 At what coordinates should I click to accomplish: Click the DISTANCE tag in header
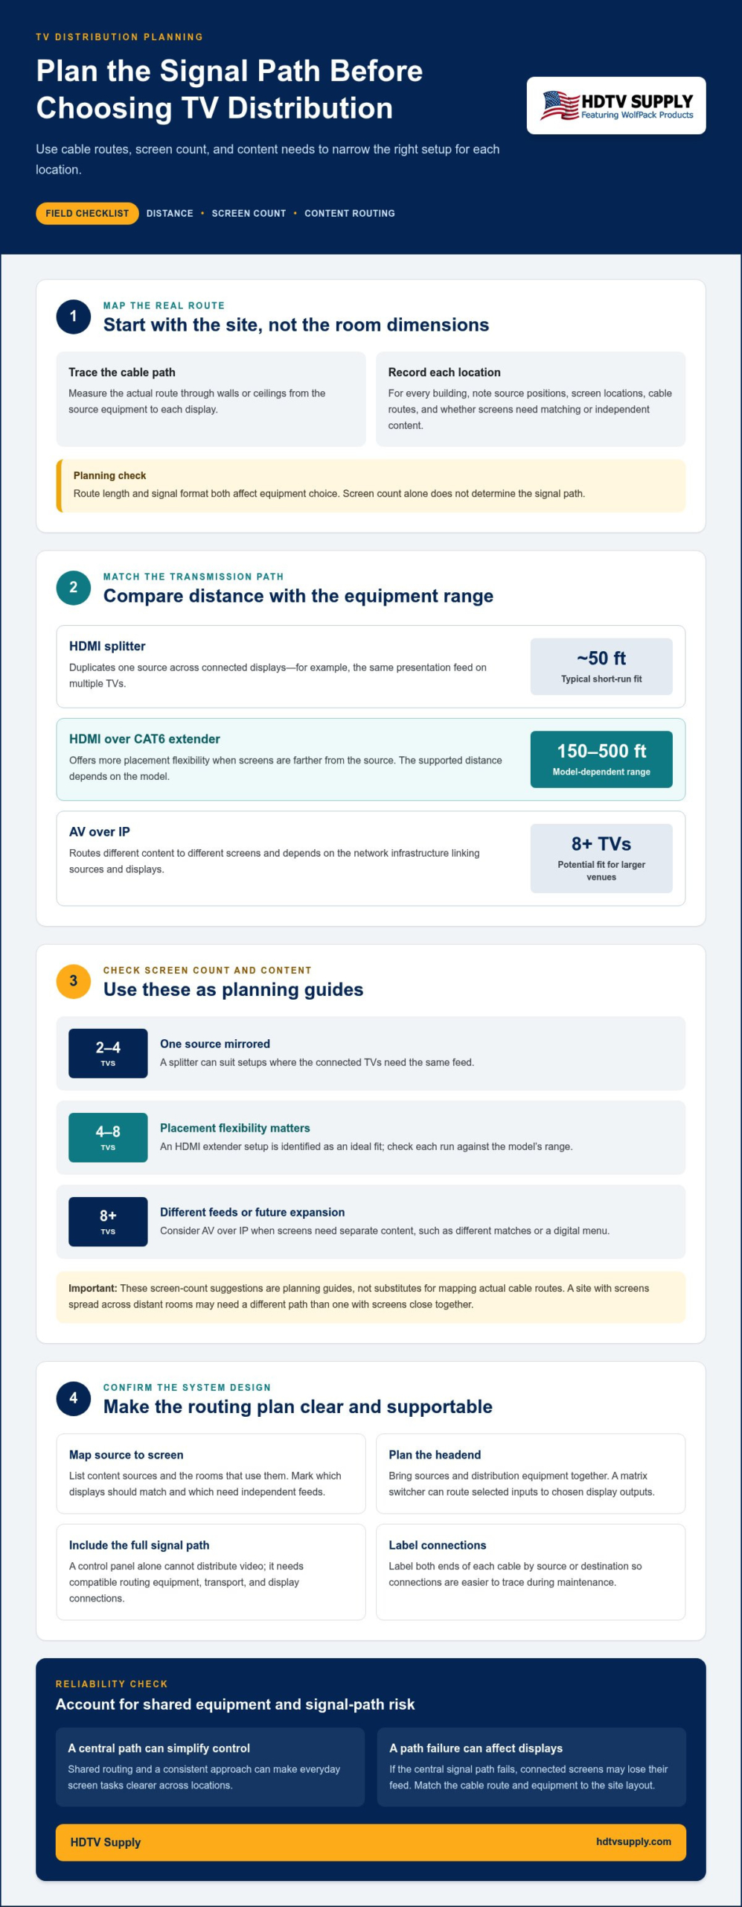tap(170, 213)
